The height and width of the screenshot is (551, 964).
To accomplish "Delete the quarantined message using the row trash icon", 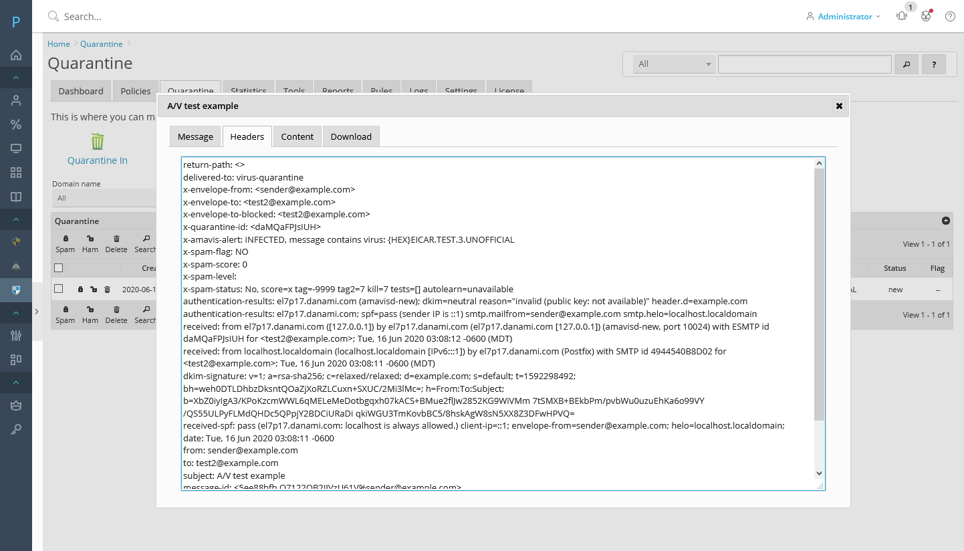I will pos(107,290).
